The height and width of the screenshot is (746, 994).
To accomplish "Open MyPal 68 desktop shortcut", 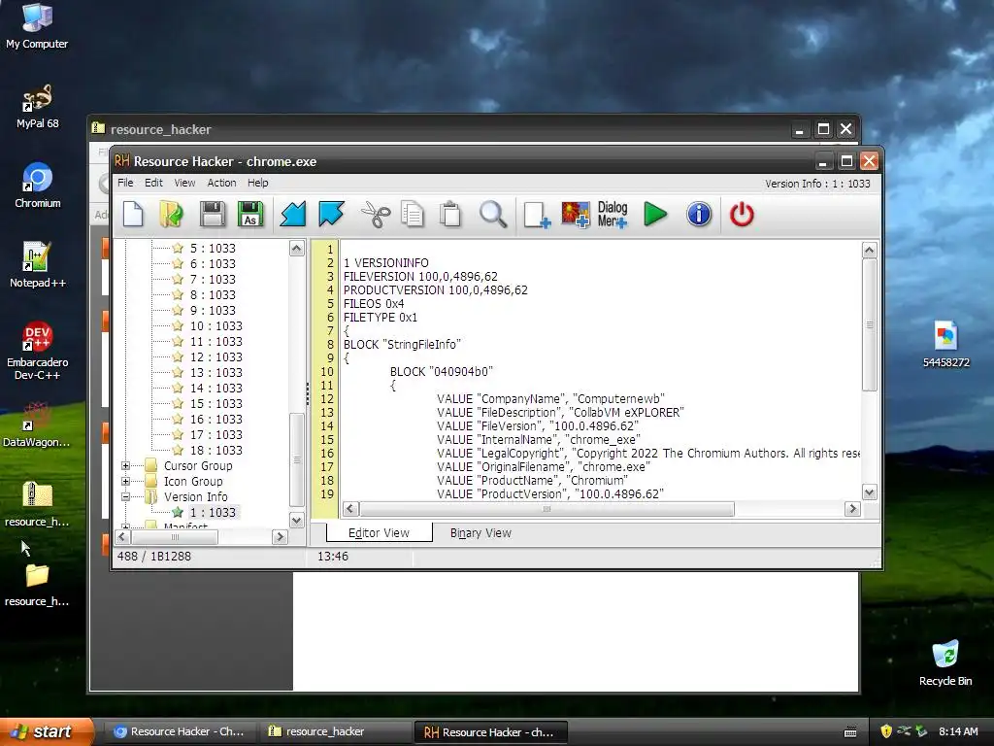I will [37, 107].
